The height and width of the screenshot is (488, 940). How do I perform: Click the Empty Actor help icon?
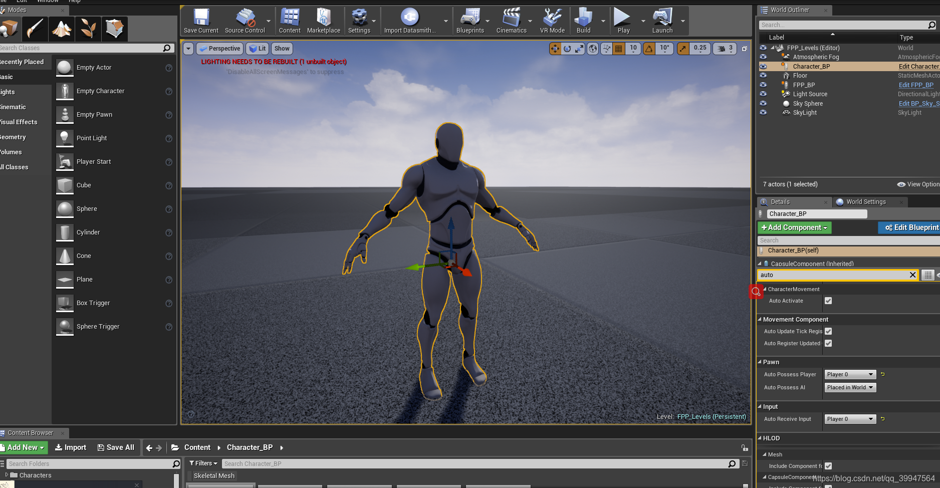169,68
